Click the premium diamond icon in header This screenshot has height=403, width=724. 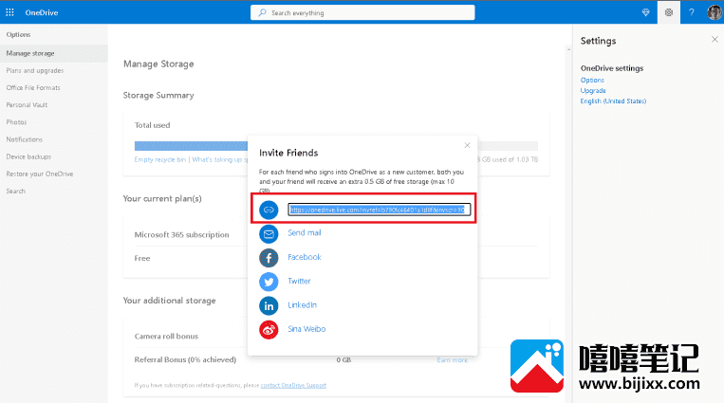coord(645,12)
